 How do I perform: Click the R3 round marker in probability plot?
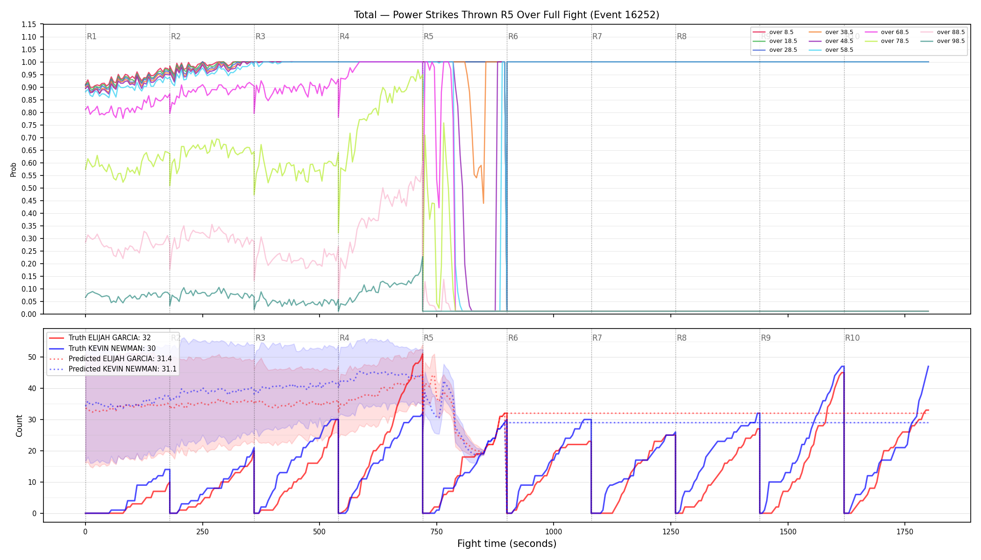260,36
